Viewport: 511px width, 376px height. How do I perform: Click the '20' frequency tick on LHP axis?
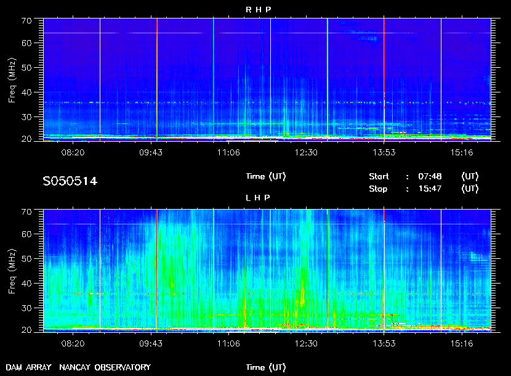click(x=26, y=330)
